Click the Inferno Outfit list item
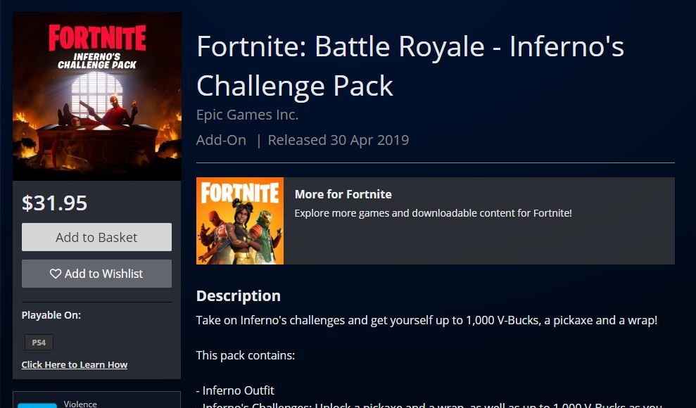The image size is (696, 408). click(x=238, y=390)
